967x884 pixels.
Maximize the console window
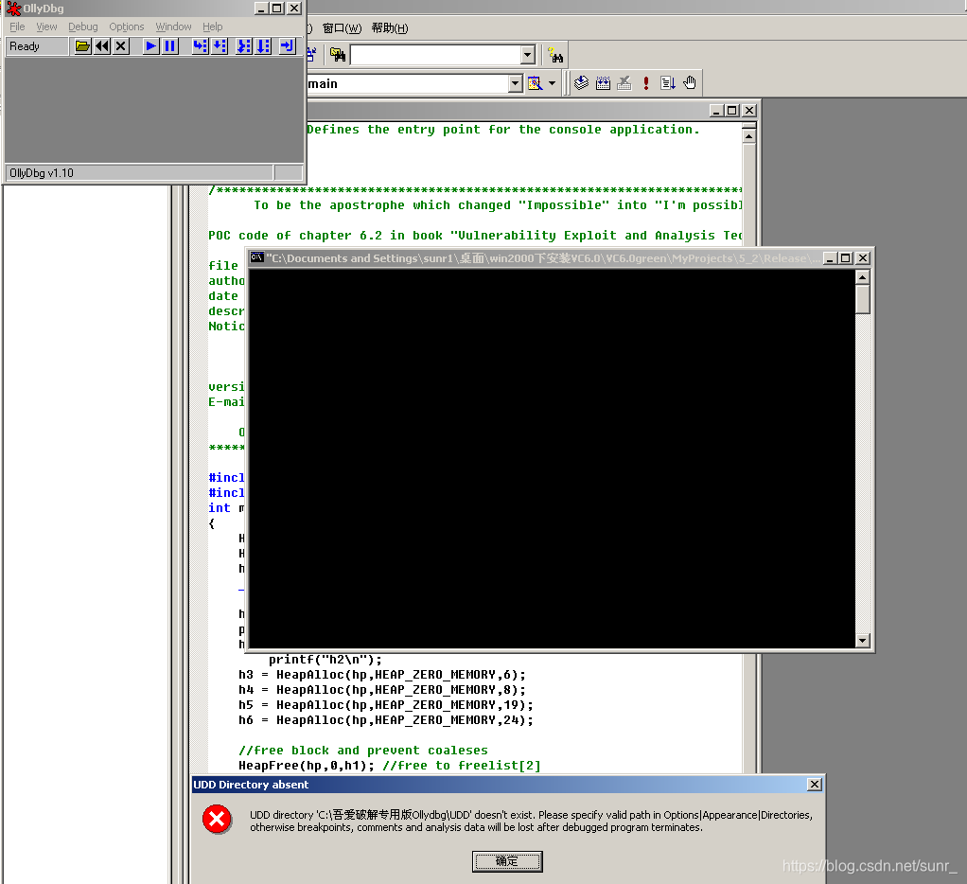coord(846,257)
